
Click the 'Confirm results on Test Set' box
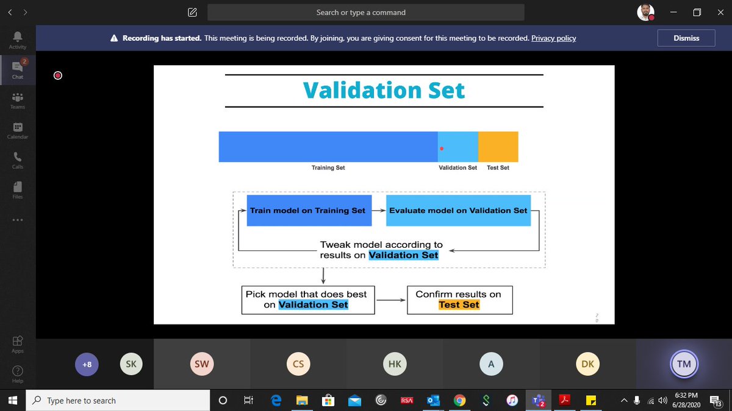pos(459,300)
